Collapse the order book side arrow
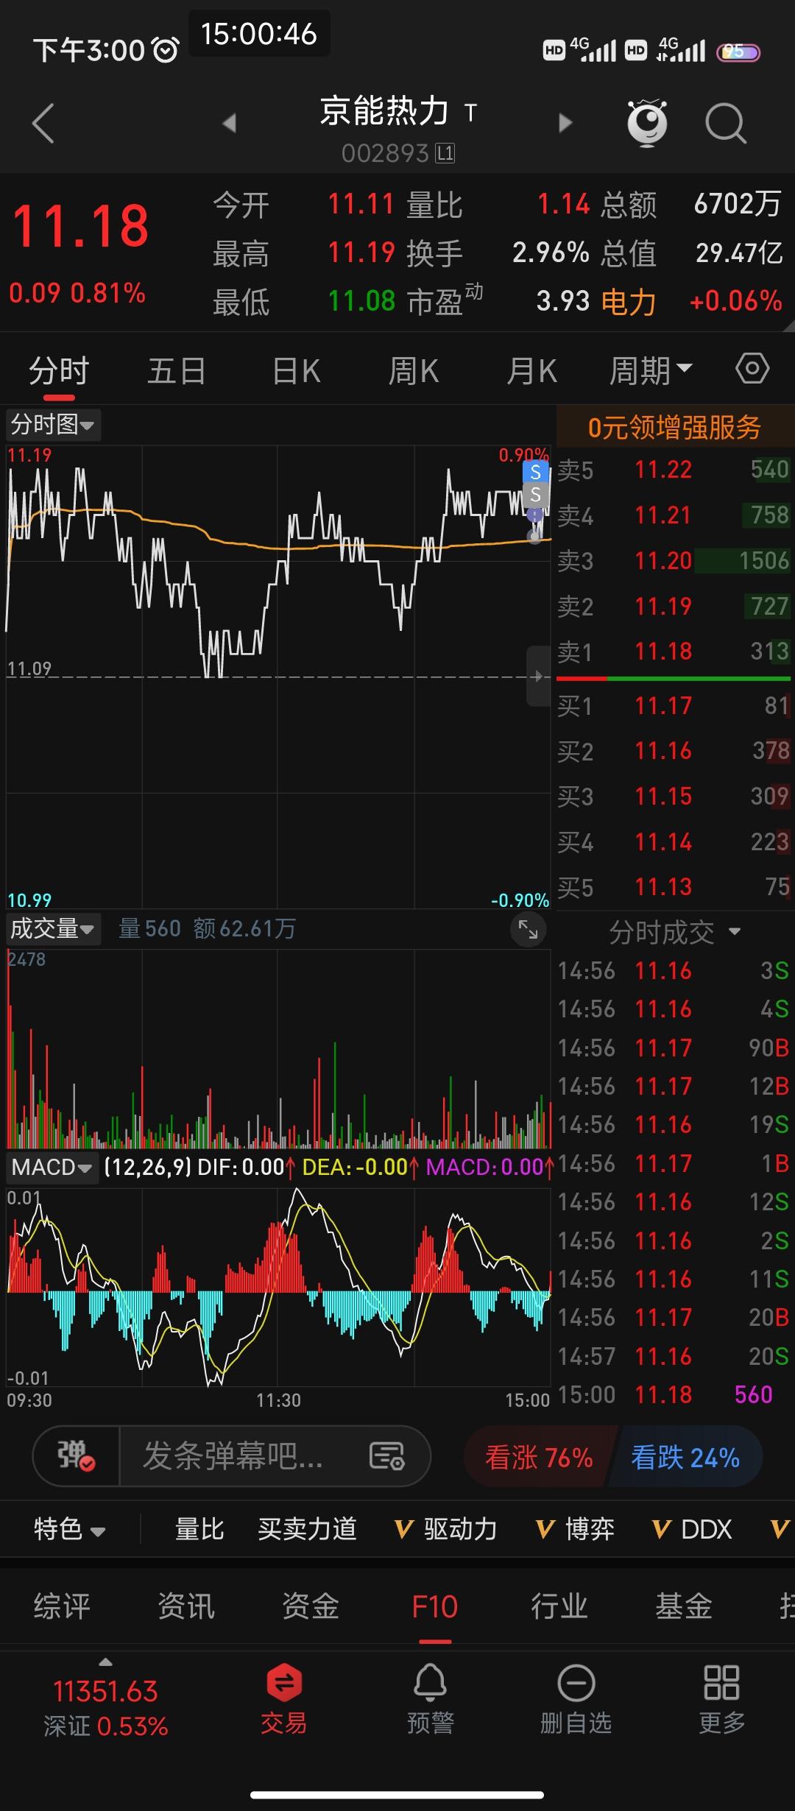The image size is (795, 1811). (x=538, y=676)
